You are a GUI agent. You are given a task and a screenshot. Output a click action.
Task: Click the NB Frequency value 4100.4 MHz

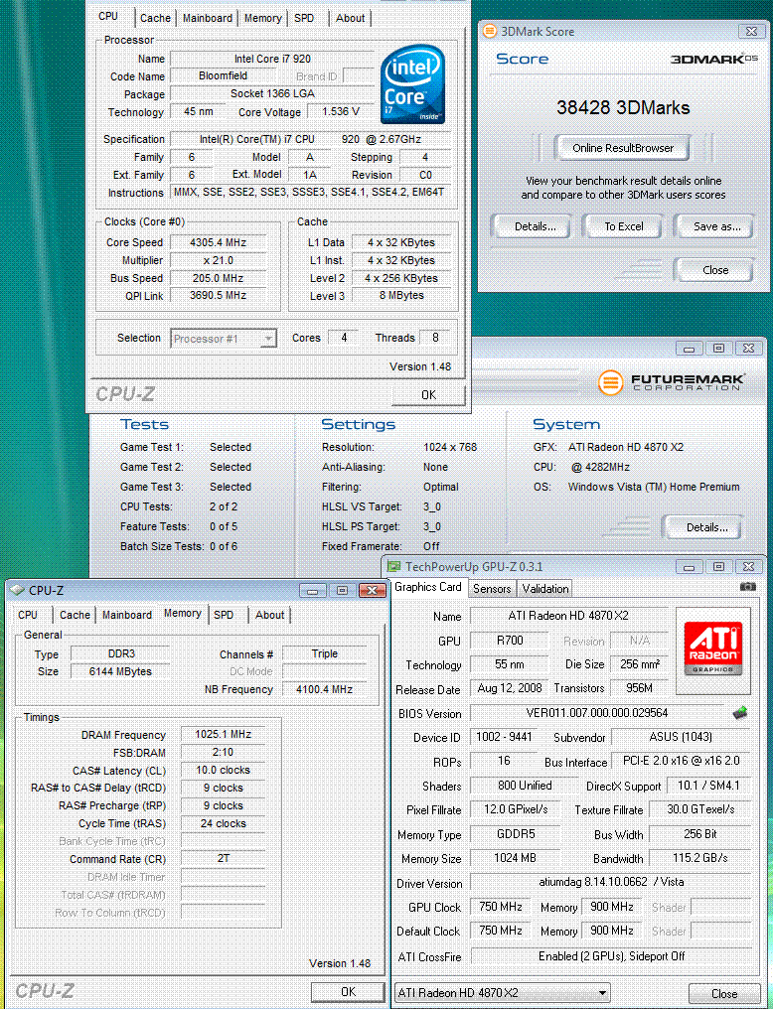point(324,689)
